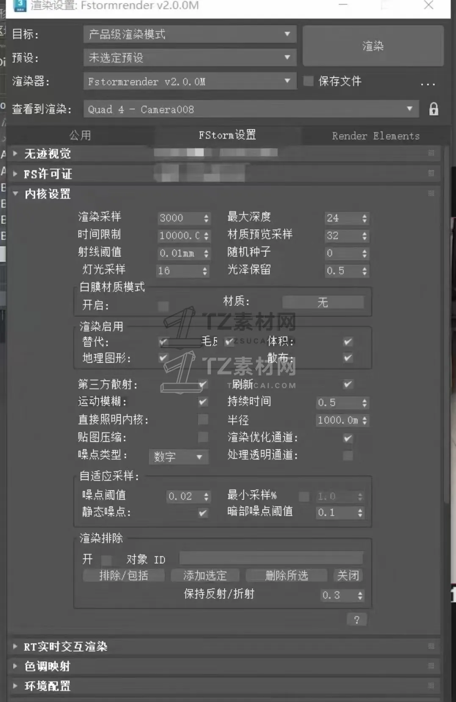Click the 添加选定 button
This screenshot has height=702, width=456.
(205, 575)
